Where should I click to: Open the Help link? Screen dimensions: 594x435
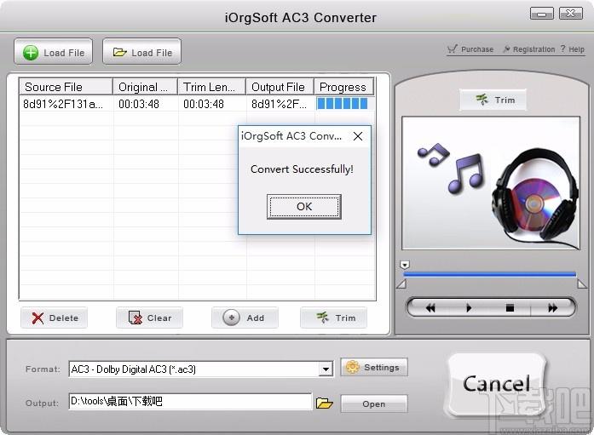tap(573, 49)
